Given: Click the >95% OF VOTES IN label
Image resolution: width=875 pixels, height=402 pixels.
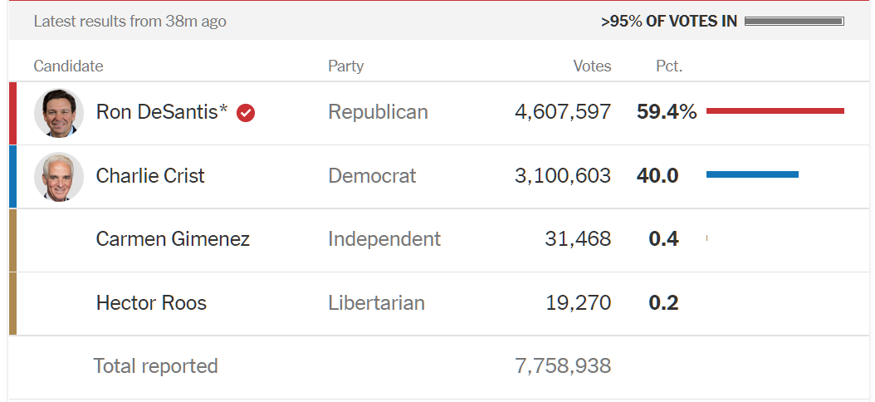Looking at the screenshot, I should point(669,22).
